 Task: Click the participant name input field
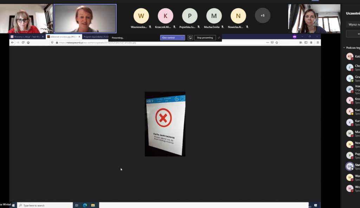pyautogui.click(x=353, y=25)
